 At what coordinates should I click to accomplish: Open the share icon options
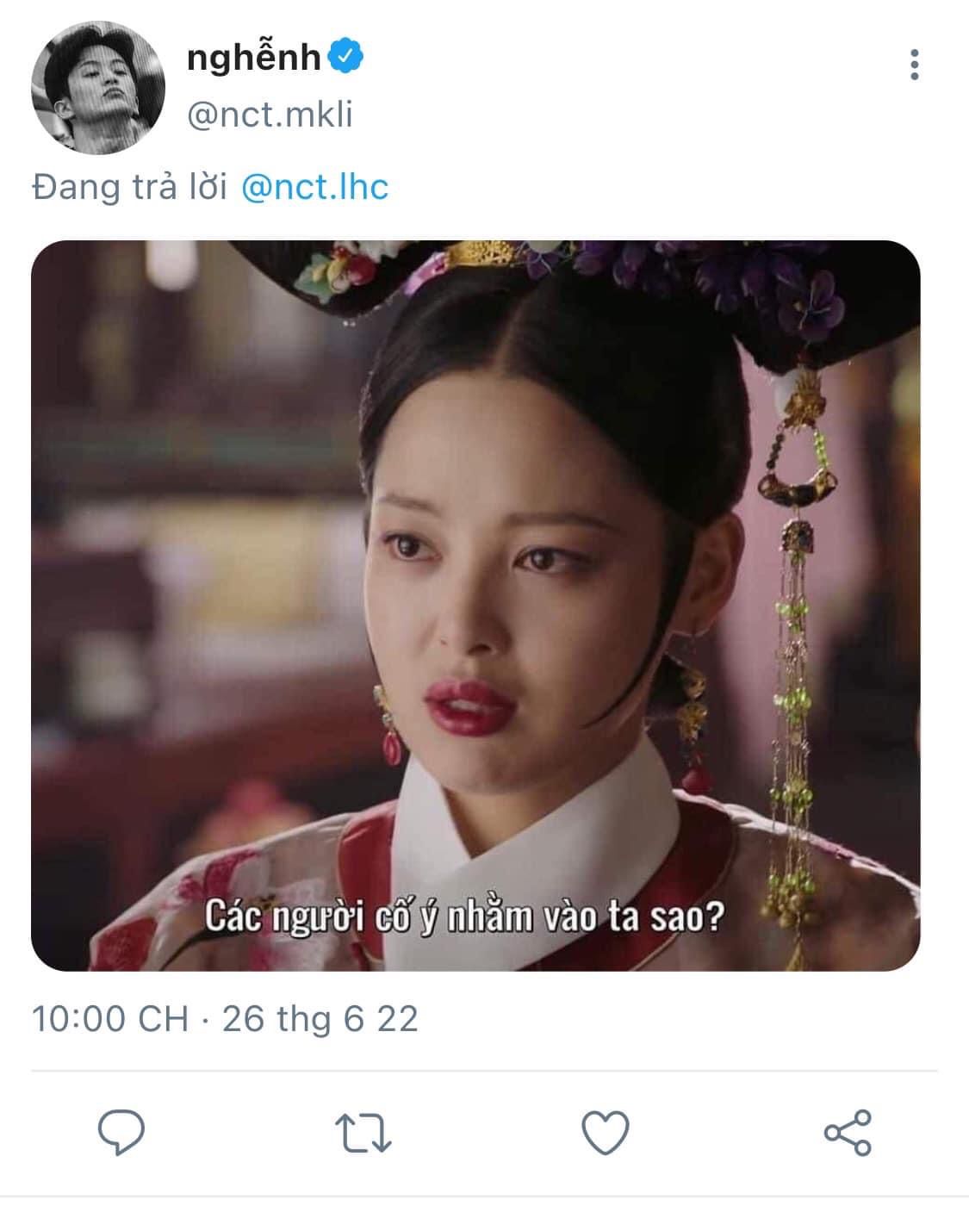[x=848, y=1132]
